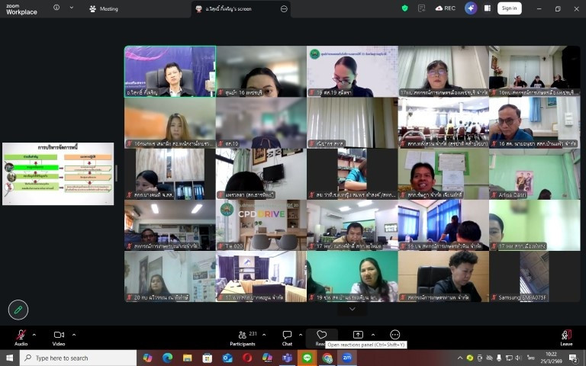Start video with the Video button
586x366 pixels.
click(x=59, y=335)
